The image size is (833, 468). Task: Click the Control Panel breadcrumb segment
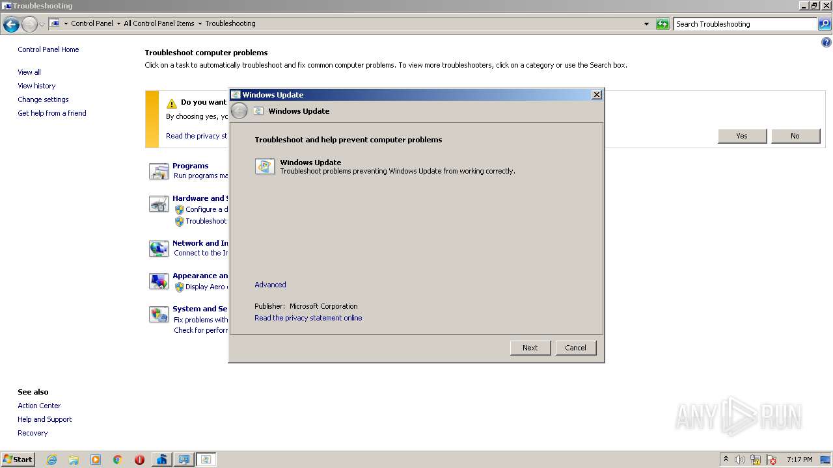coord(92,23)
